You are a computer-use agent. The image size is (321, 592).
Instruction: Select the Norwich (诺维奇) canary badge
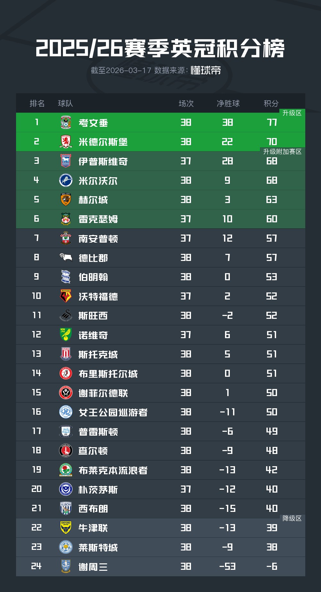(66, 335)
